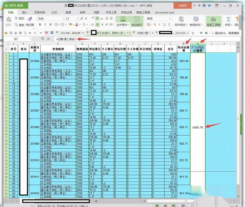Toggle the Wrap Text button
The image size is (245, 207).
pyautogui.click(x=137, y=22)
